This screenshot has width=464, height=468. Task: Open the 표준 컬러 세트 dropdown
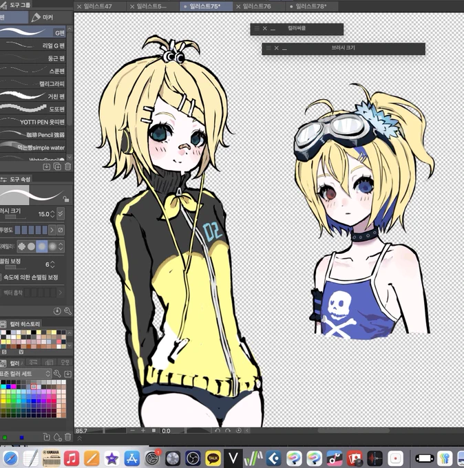click(25, 374)
